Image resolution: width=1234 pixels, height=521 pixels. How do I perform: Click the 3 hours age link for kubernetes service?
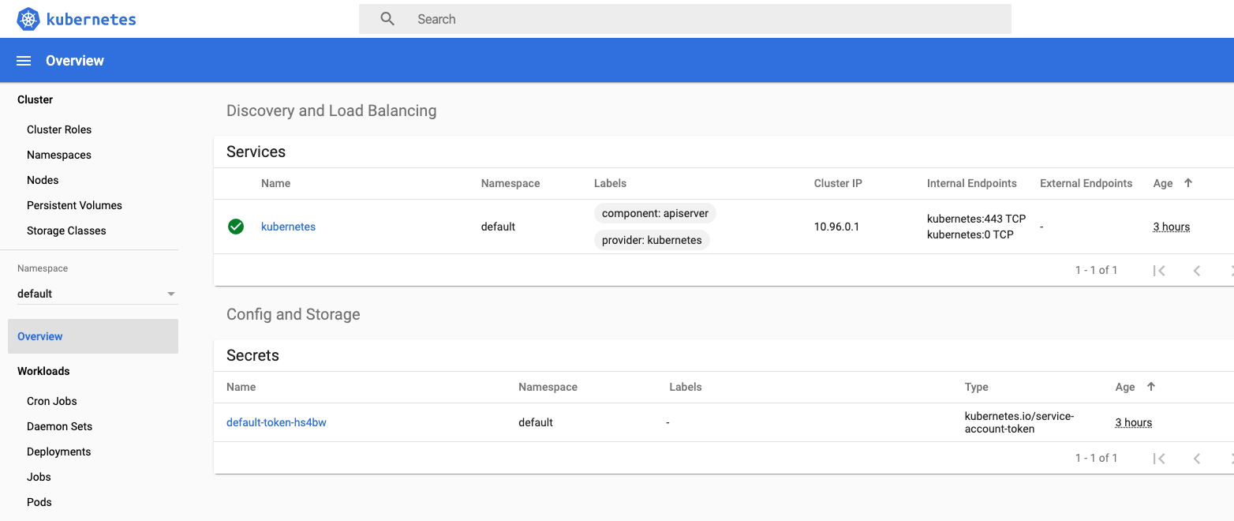coord(1171,226)
